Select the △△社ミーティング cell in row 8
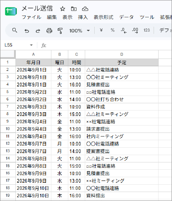Screen dimensions: 172x201 click(122, 114)
